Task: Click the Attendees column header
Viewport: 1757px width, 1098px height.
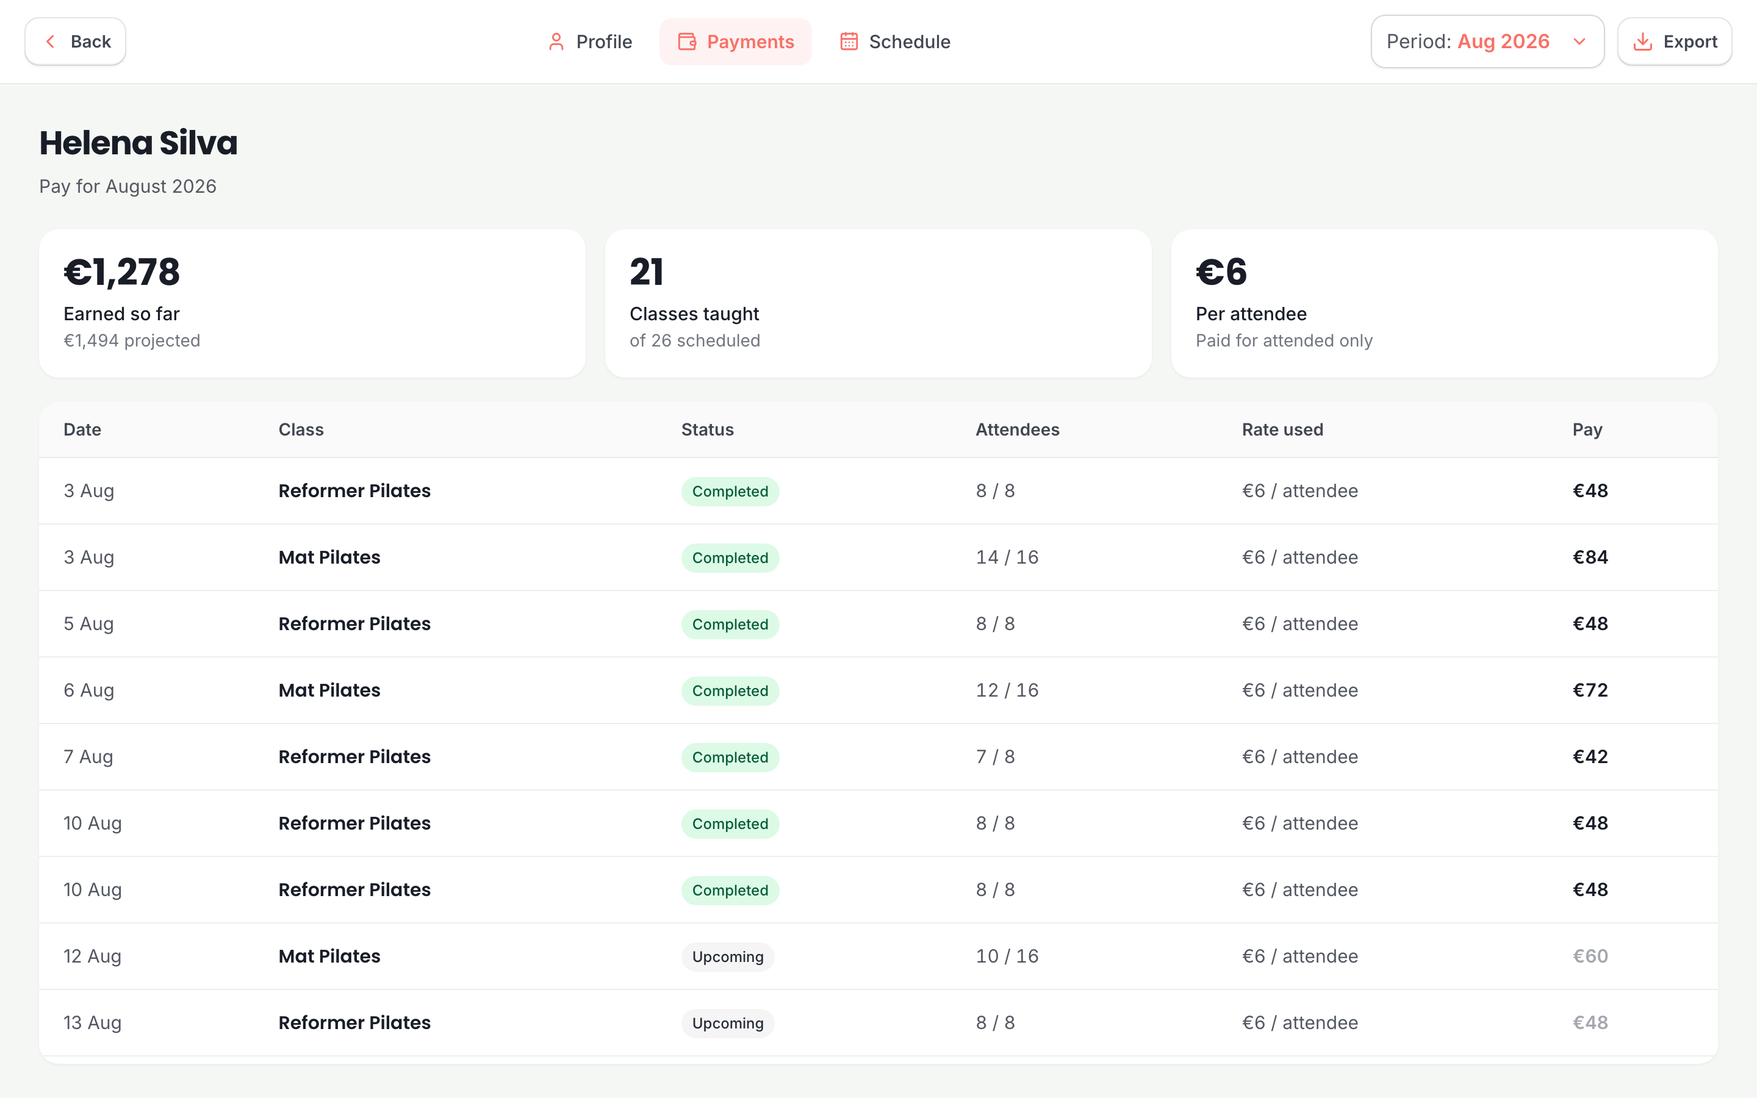Action: [1017, 429]
